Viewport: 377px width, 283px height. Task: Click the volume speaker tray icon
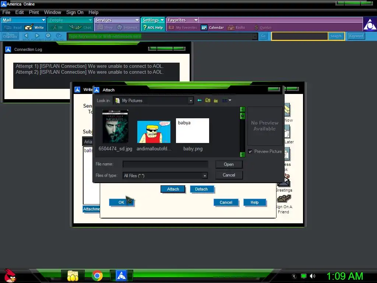312,276
